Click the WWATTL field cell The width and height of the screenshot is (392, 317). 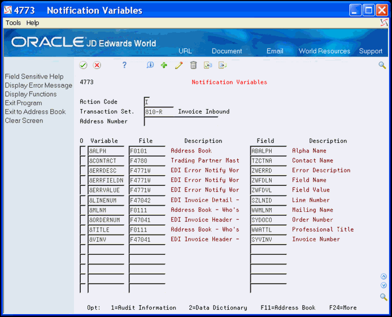pos(268,229)
